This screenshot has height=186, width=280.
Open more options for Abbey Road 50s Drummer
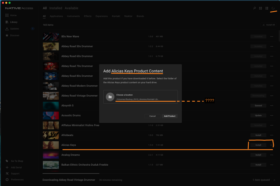(x=272, y=46)
